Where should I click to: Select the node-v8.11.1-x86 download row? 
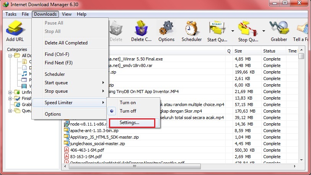[x=181, y=124]
